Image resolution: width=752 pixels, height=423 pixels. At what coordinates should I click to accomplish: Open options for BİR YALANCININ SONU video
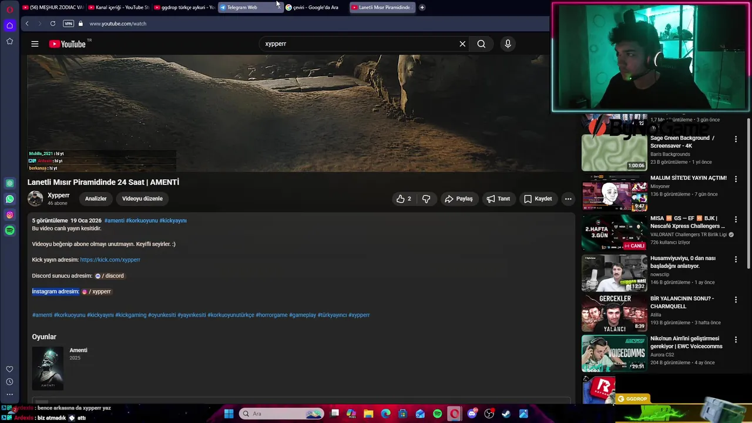pos(736,300)
